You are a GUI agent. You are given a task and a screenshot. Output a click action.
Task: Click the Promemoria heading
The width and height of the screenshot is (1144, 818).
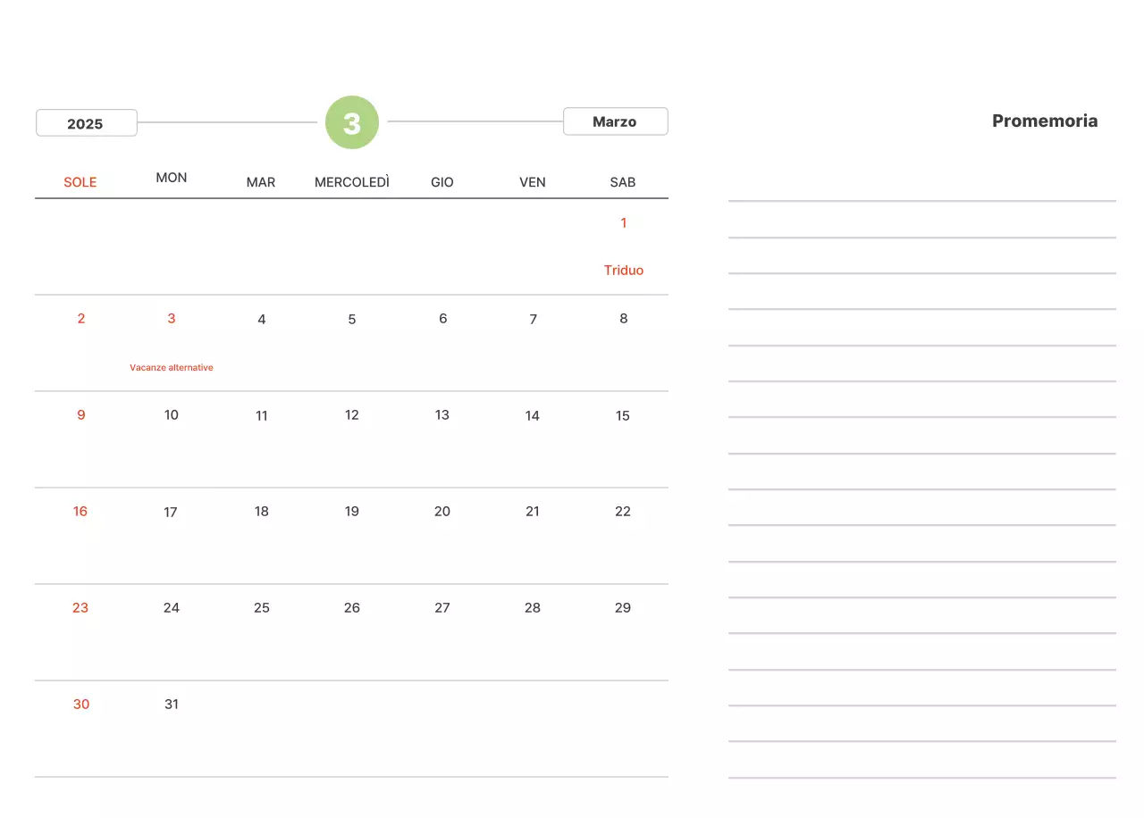[x=1044, y=121]
